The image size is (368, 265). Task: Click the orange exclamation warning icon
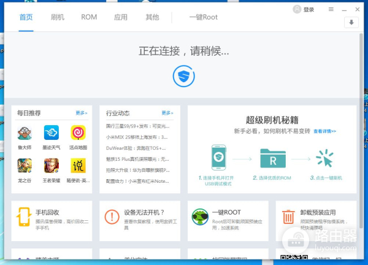[x=112, y=217]
